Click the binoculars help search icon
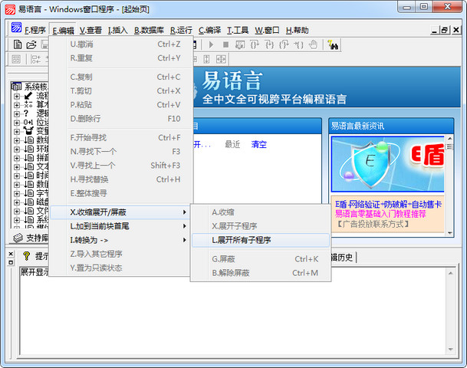The image size is (467, 368). pos(333,44)
